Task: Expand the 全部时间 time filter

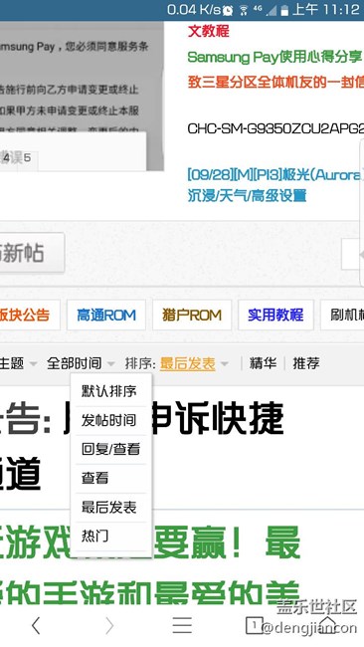Action: [x=81, y=363]
